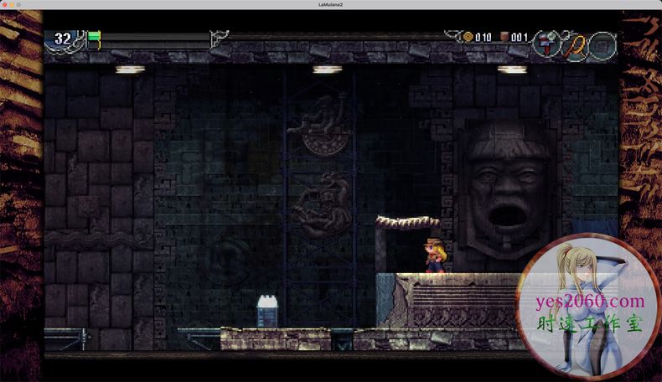
Task: Click the weight counter icon
Action: tap(504, 37)
